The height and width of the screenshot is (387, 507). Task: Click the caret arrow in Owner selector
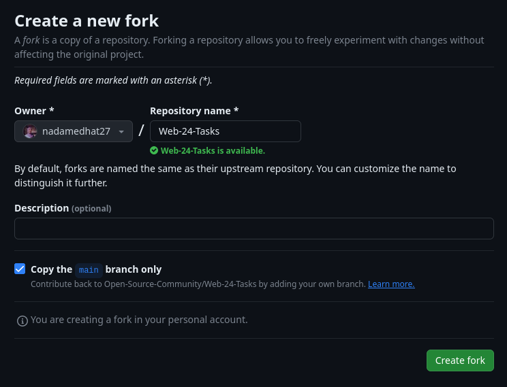coord(121,131)
